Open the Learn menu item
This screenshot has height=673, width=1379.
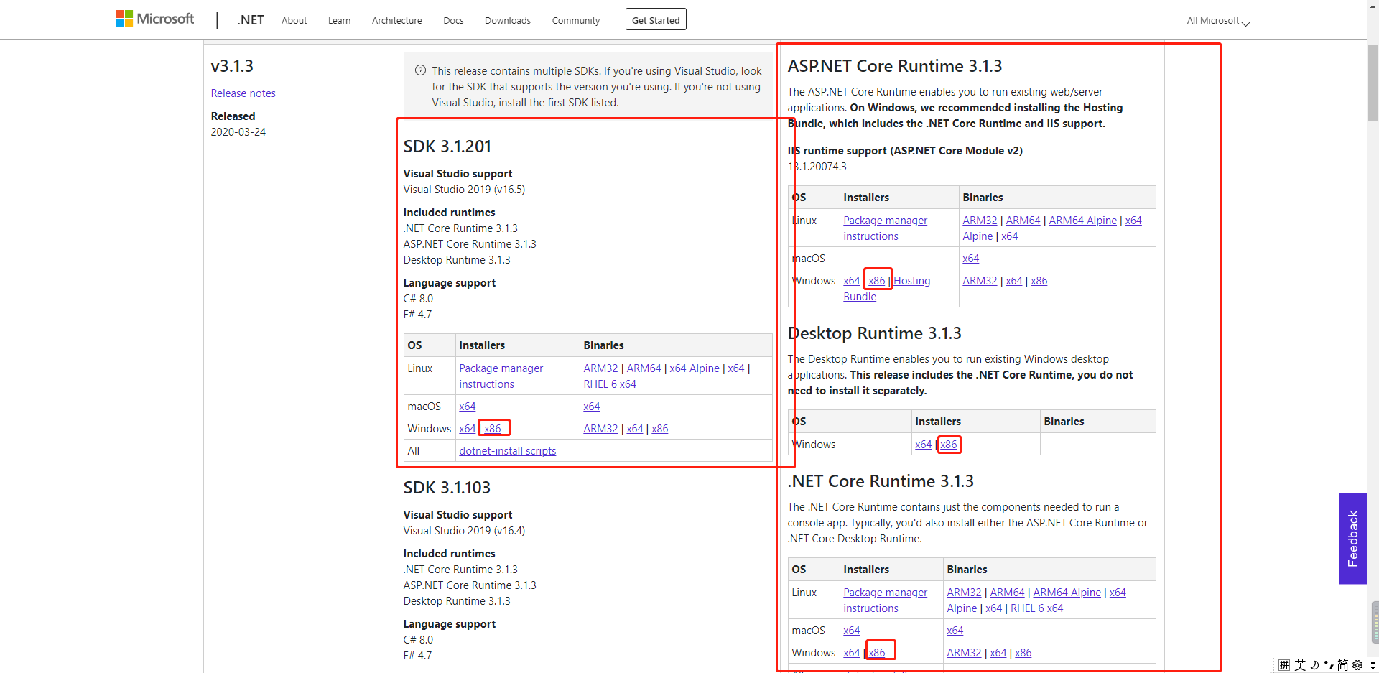coord(339,20)
